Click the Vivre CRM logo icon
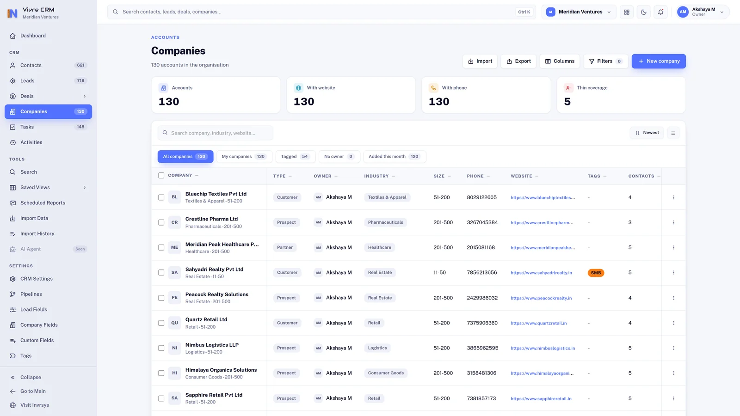Image resolution: width=740 pixels, height=416 pixels. 12,13
